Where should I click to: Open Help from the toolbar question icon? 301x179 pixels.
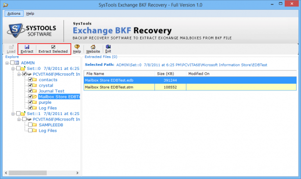click(77, 47)
